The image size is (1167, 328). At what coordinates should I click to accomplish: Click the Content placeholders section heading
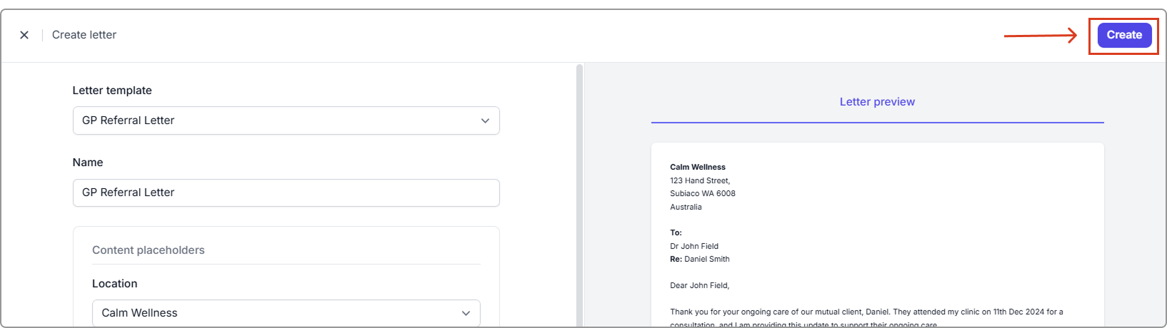pos(149,250)
